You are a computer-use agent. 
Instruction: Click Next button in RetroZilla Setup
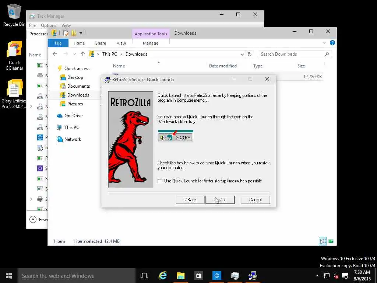(x=220, y=200)
